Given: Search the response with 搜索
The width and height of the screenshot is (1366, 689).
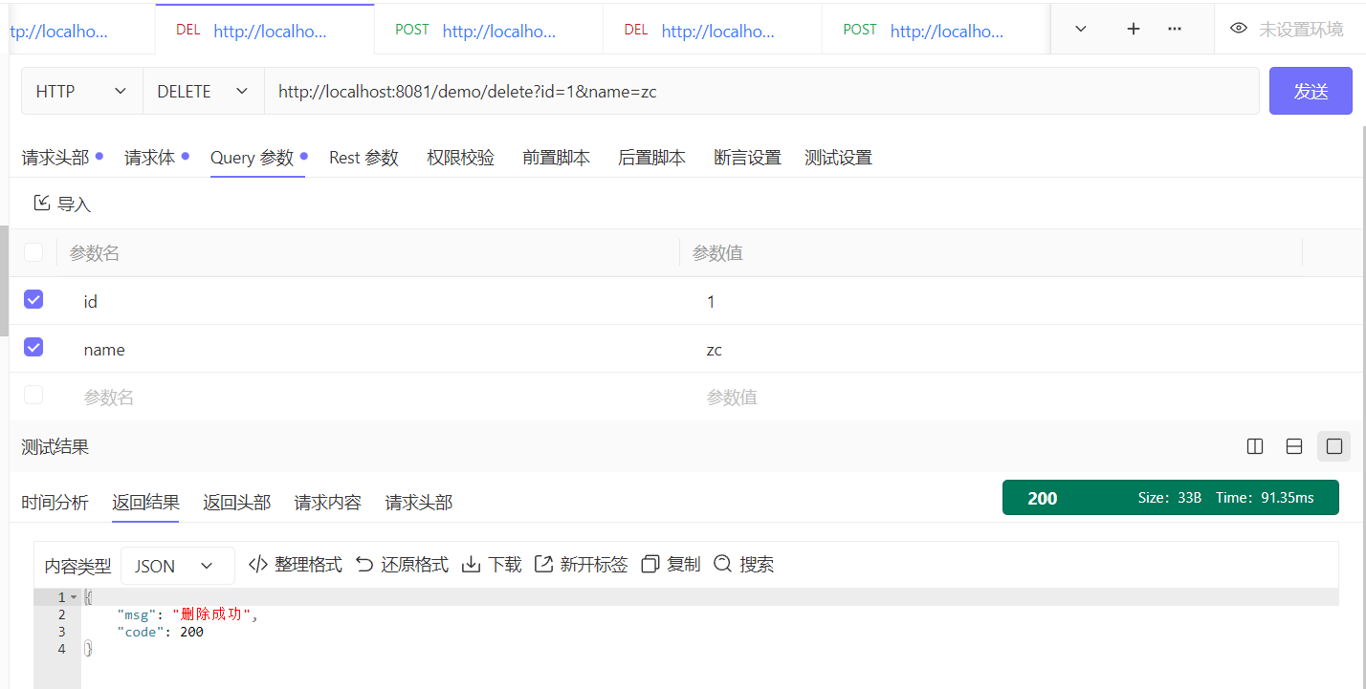Looking at the screenshot, I should click(x=743, y=565).
